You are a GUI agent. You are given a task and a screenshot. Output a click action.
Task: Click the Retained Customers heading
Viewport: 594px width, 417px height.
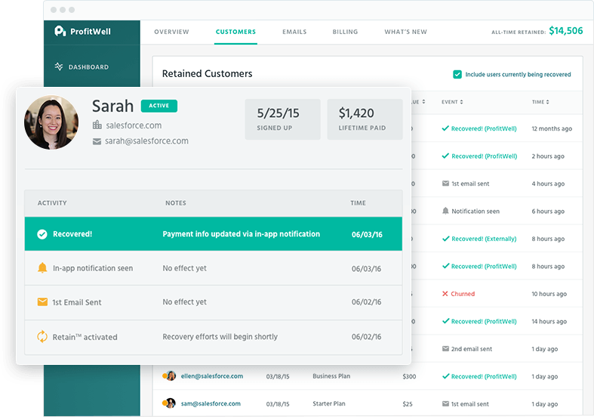208,73
